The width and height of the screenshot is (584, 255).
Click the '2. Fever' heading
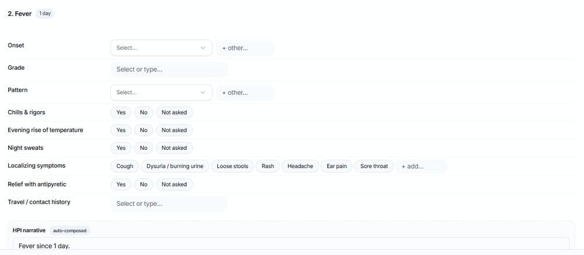coord(20,14)
